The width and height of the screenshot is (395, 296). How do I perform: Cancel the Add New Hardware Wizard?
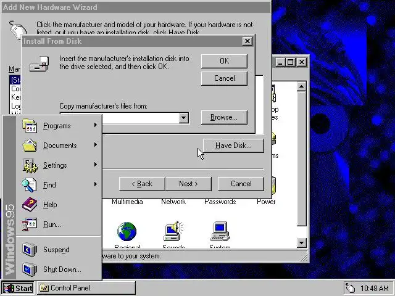point(241,184)
